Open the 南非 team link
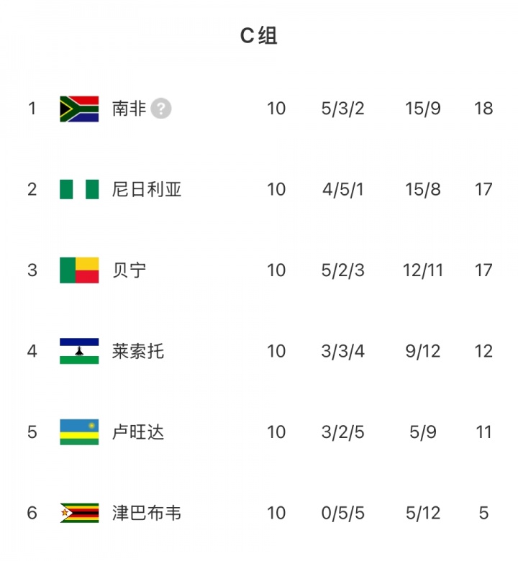Screen dimensions: 518x561 tap(129, 109)
